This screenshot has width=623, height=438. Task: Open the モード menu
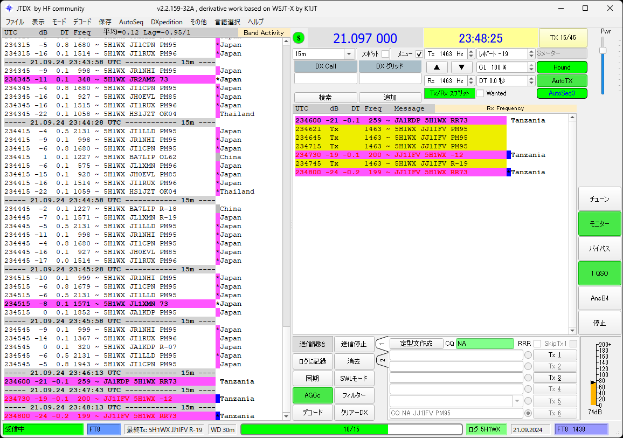[59, 22]
